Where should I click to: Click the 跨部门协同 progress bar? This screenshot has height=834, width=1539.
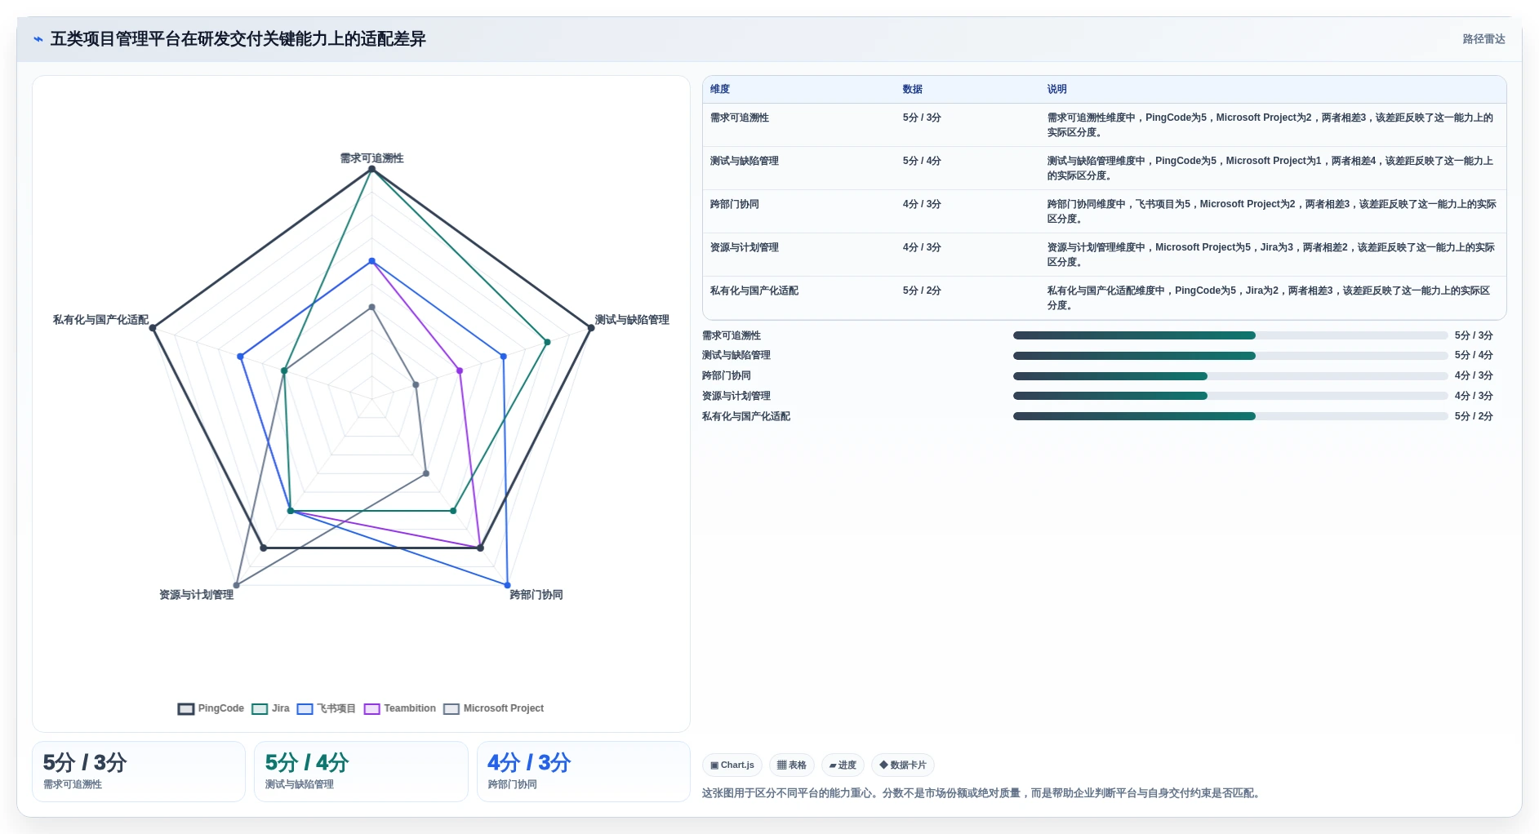1230,376
